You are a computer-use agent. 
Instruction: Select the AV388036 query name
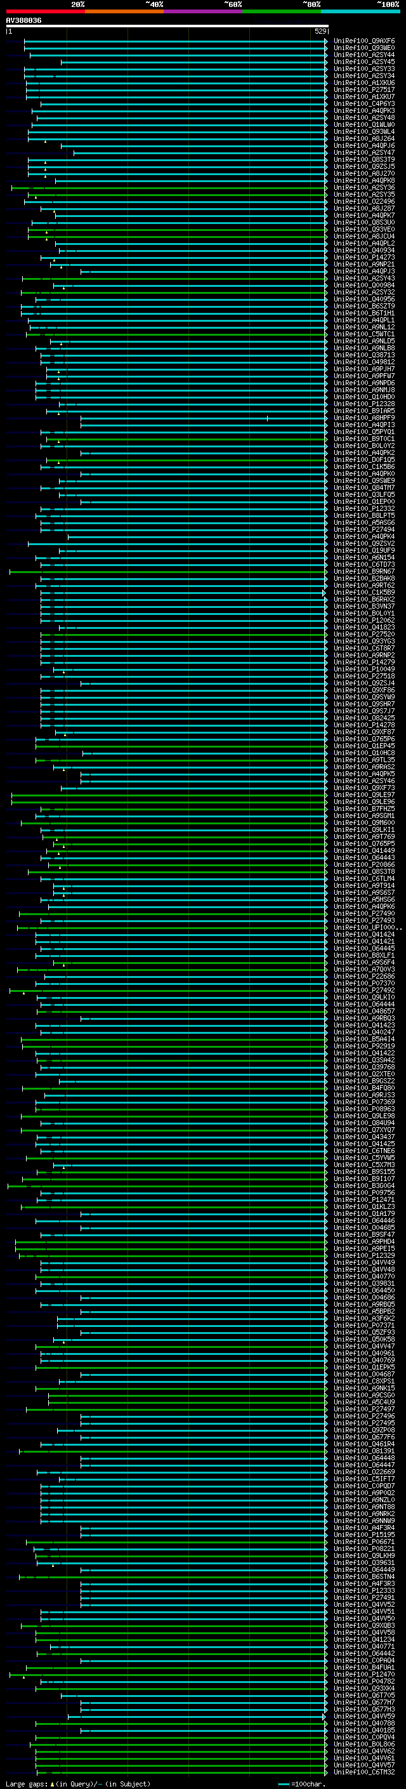click(23, 21)
